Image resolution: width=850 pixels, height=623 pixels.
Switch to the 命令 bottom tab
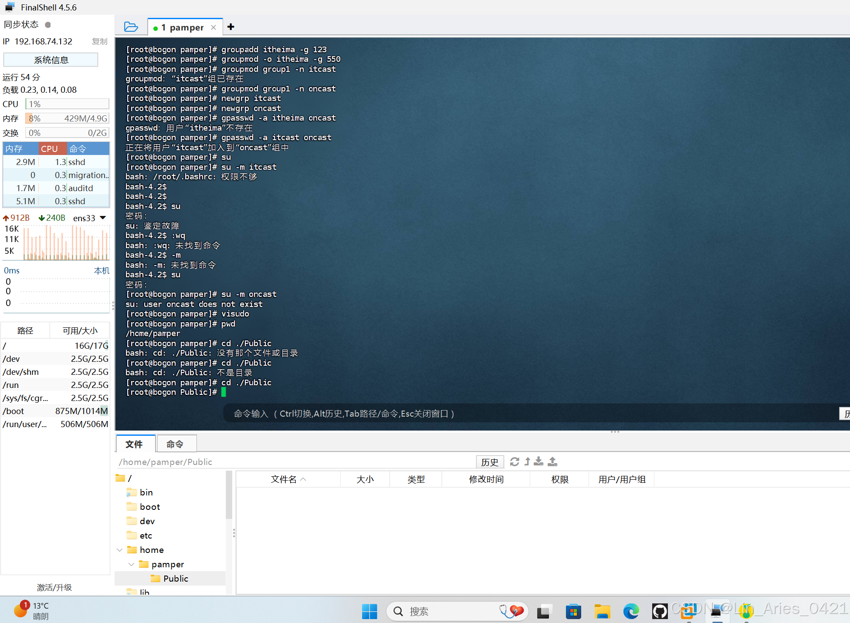[175, 444]
